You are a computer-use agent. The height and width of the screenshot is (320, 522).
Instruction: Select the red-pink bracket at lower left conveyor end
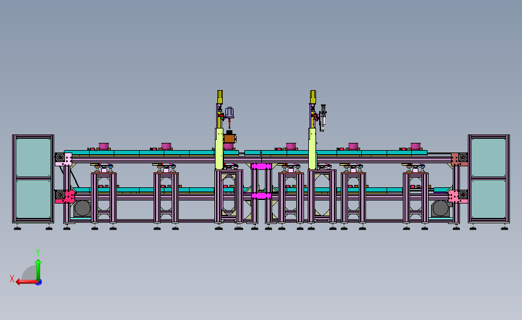point(69,196)
